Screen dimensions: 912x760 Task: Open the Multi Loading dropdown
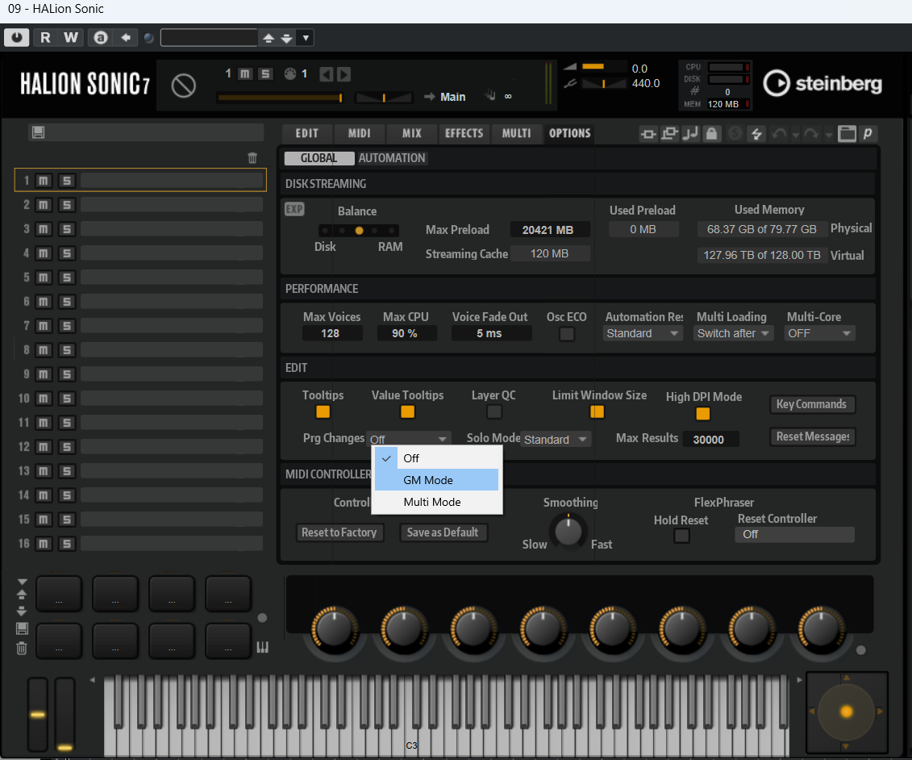(734, 333)
